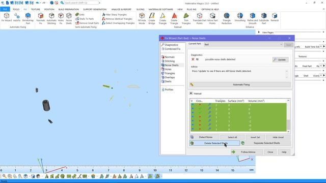The width and height of the screenshot is (326, 183).
Task: Click the Undo arrow in quick toolbar
Action: click(37, 3)
